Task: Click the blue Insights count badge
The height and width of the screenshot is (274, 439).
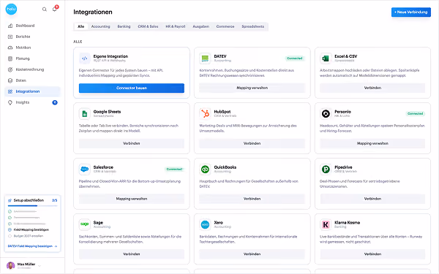Action: tap(55, 102)
